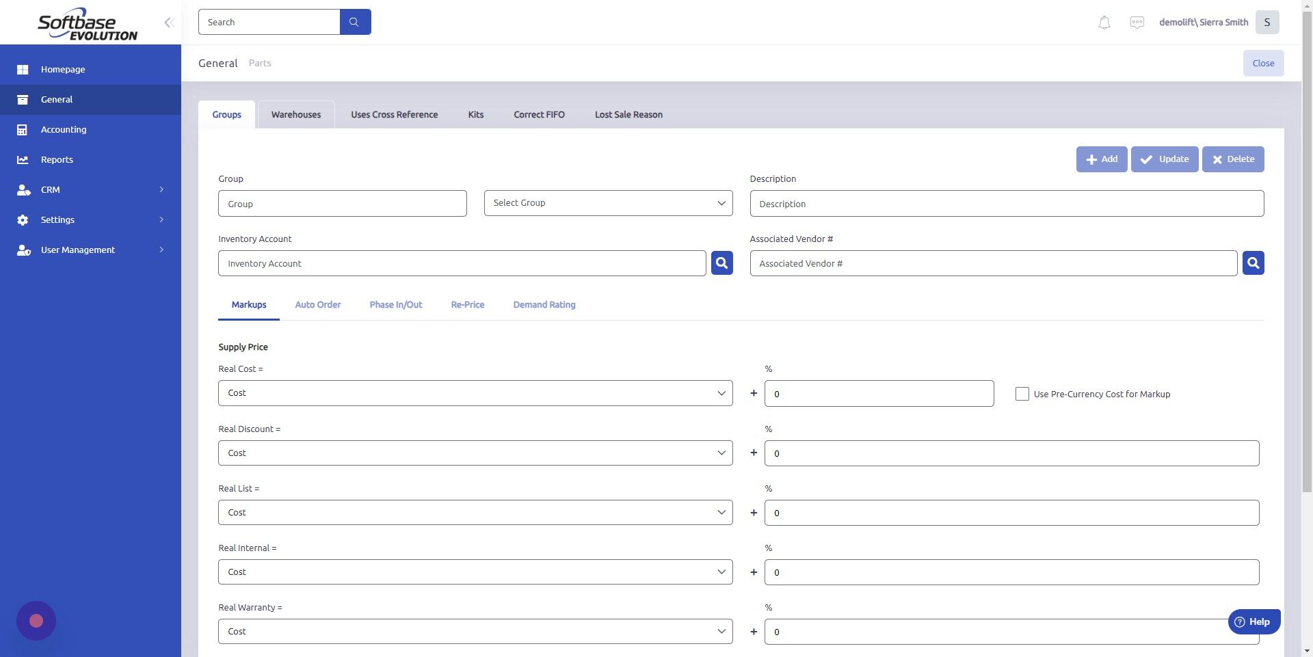
Task: Select the Accounting icon in the sidebar
Action: click(23, 129)
